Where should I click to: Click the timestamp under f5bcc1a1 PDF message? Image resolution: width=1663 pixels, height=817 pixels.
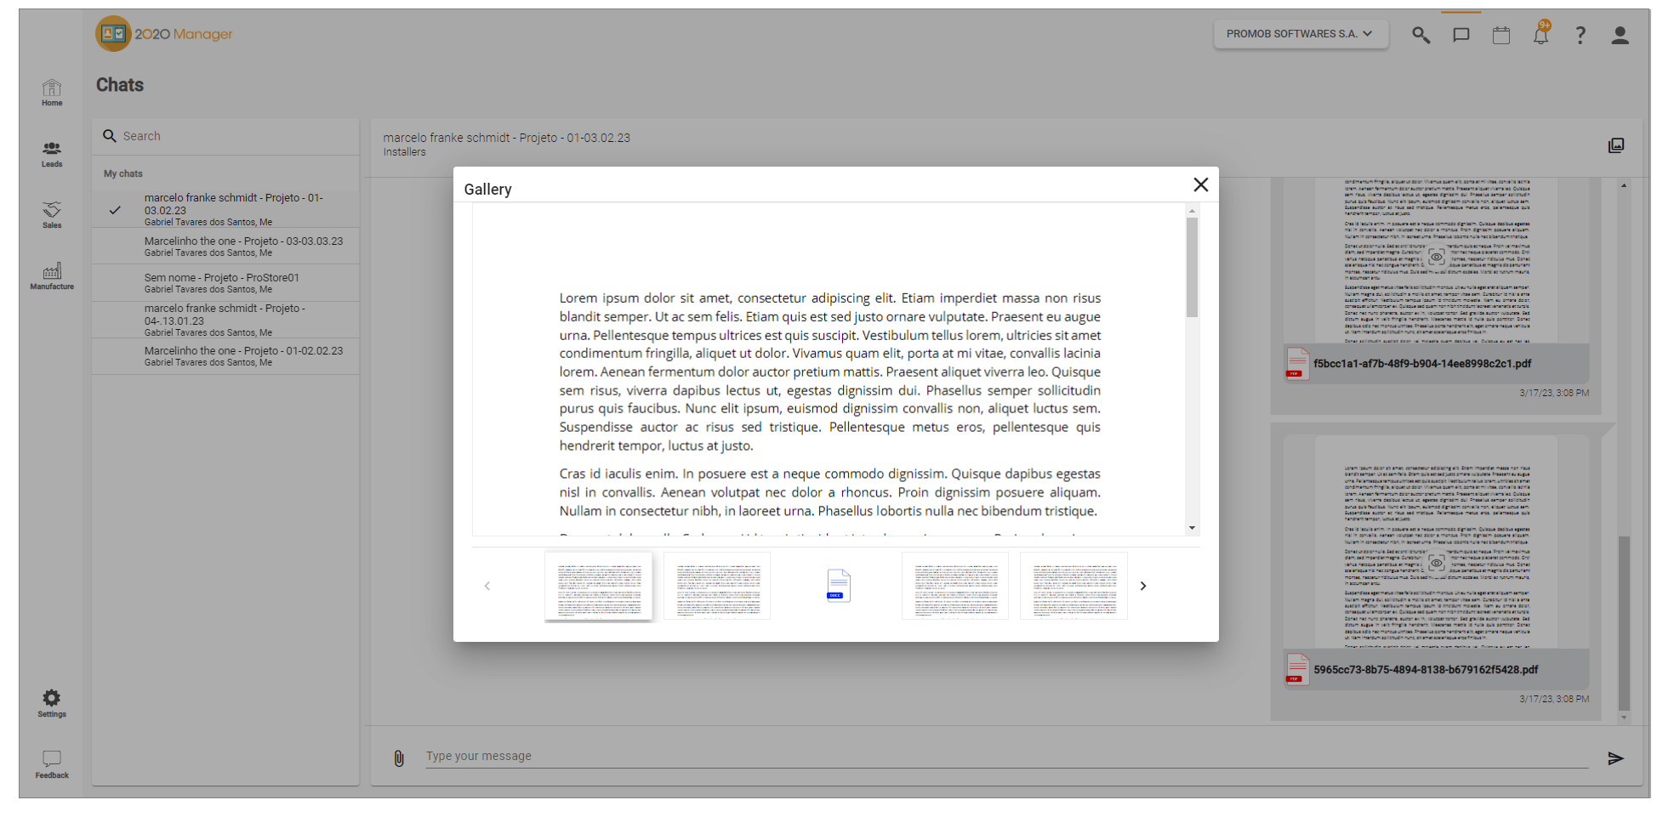[x=1554, y=393]
